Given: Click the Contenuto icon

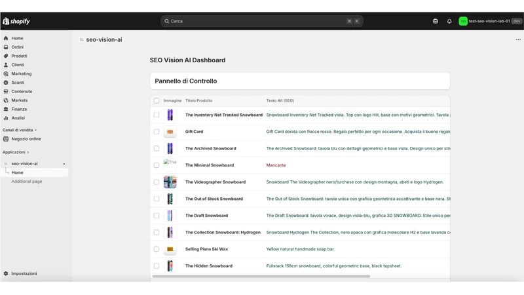Looking at the screenshot, I should pyautogui.click(x=6, y=91).
